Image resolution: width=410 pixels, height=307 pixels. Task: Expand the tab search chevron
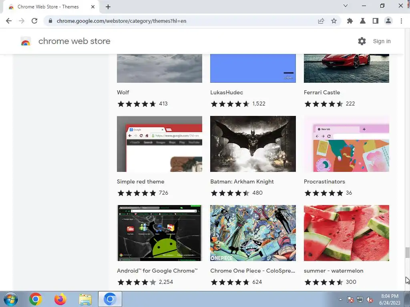coord(346,6)
